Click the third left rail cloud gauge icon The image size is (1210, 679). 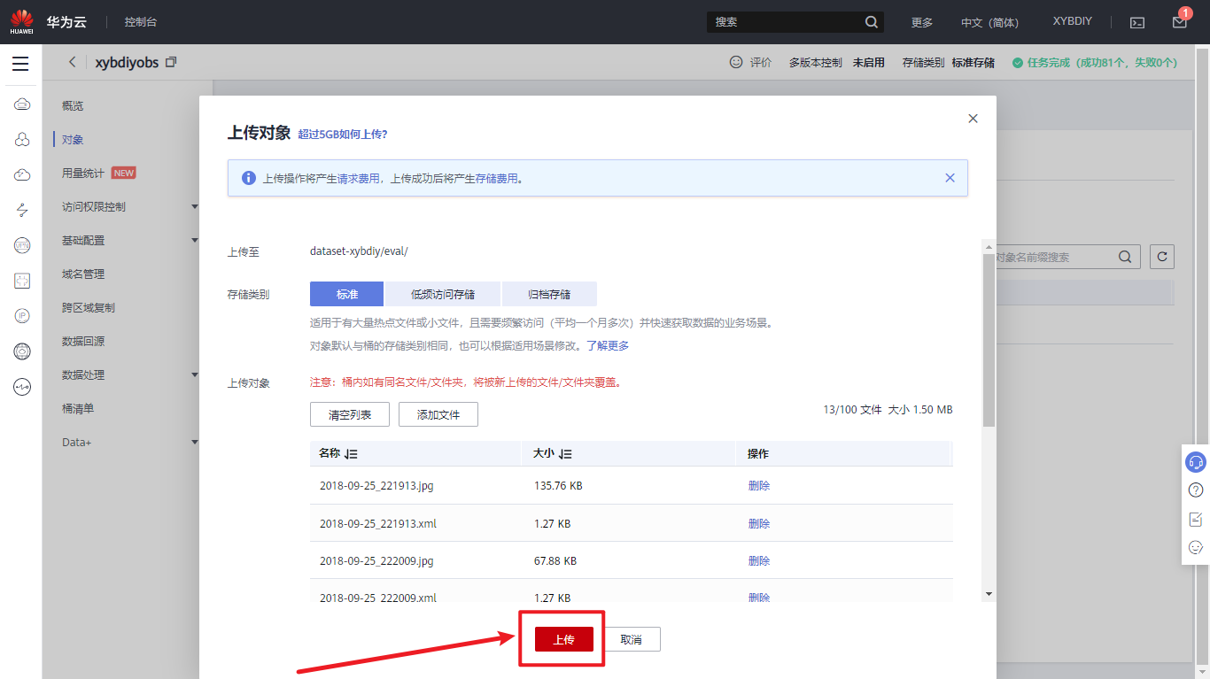coord(22,175)
